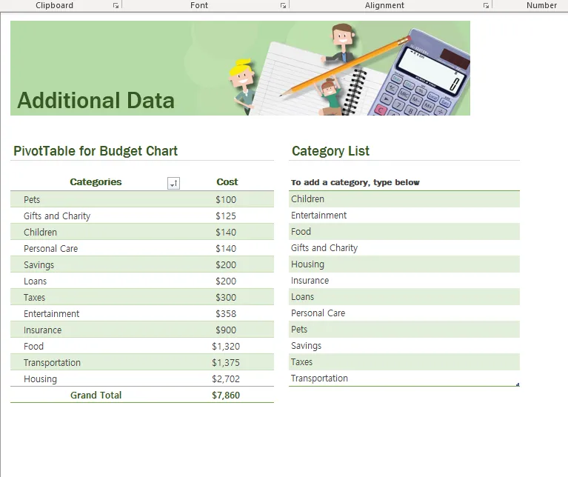Open the Clipboard group dialog launcher
568x477 pixels.
116,5
